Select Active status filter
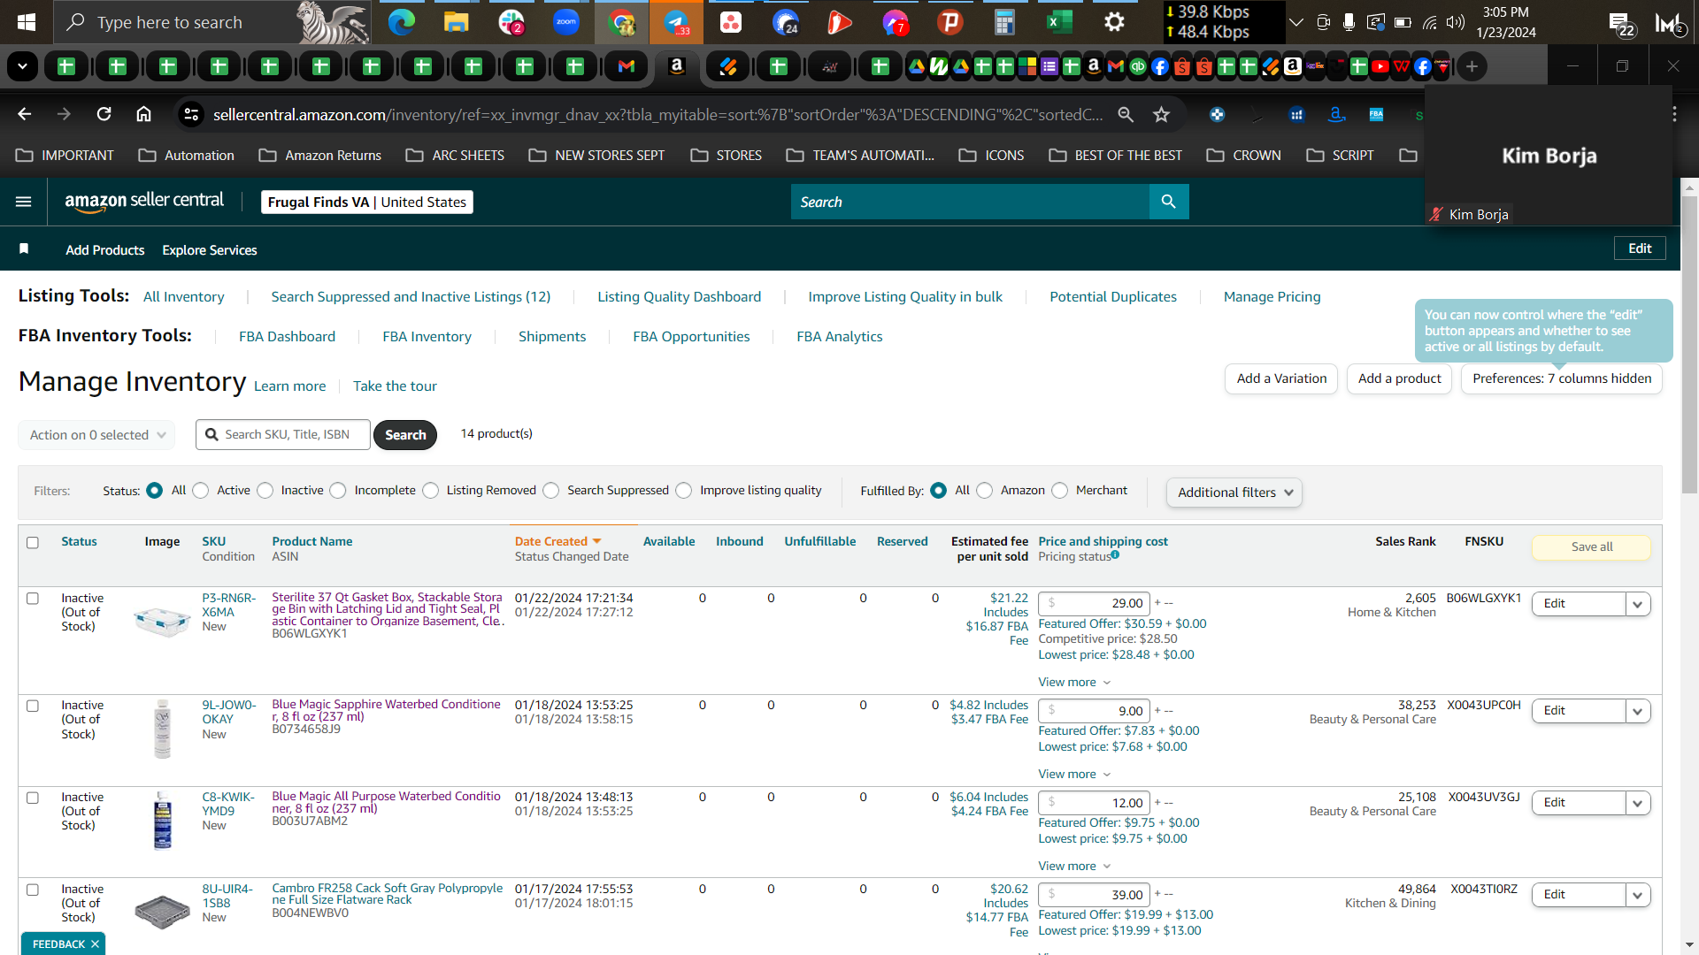 click(x=201, y=491)
